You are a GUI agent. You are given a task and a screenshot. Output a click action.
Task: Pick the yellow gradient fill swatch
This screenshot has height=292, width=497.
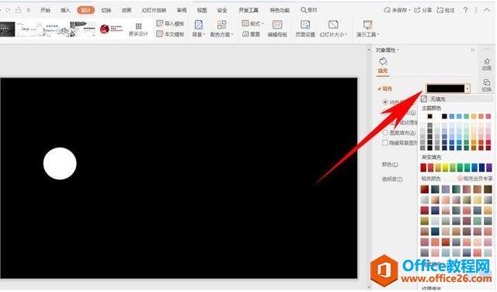445,168
